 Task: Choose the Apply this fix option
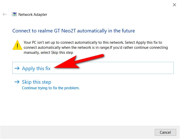click(x=36, y=68)
